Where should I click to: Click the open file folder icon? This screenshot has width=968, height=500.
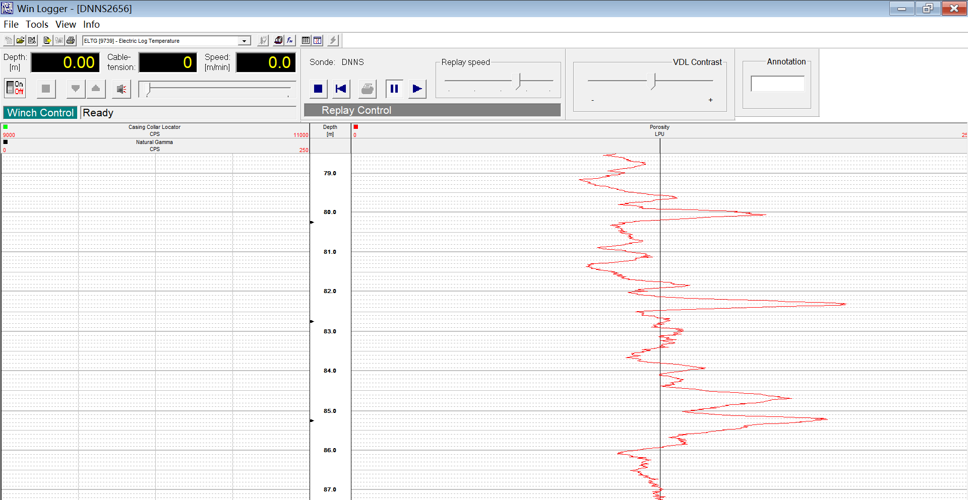click(x=20, y=40)
